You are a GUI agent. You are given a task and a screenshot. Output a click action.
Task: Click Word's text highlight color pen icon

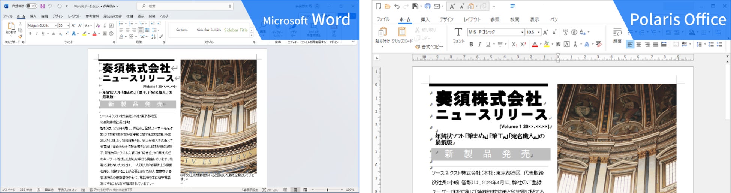85,34
